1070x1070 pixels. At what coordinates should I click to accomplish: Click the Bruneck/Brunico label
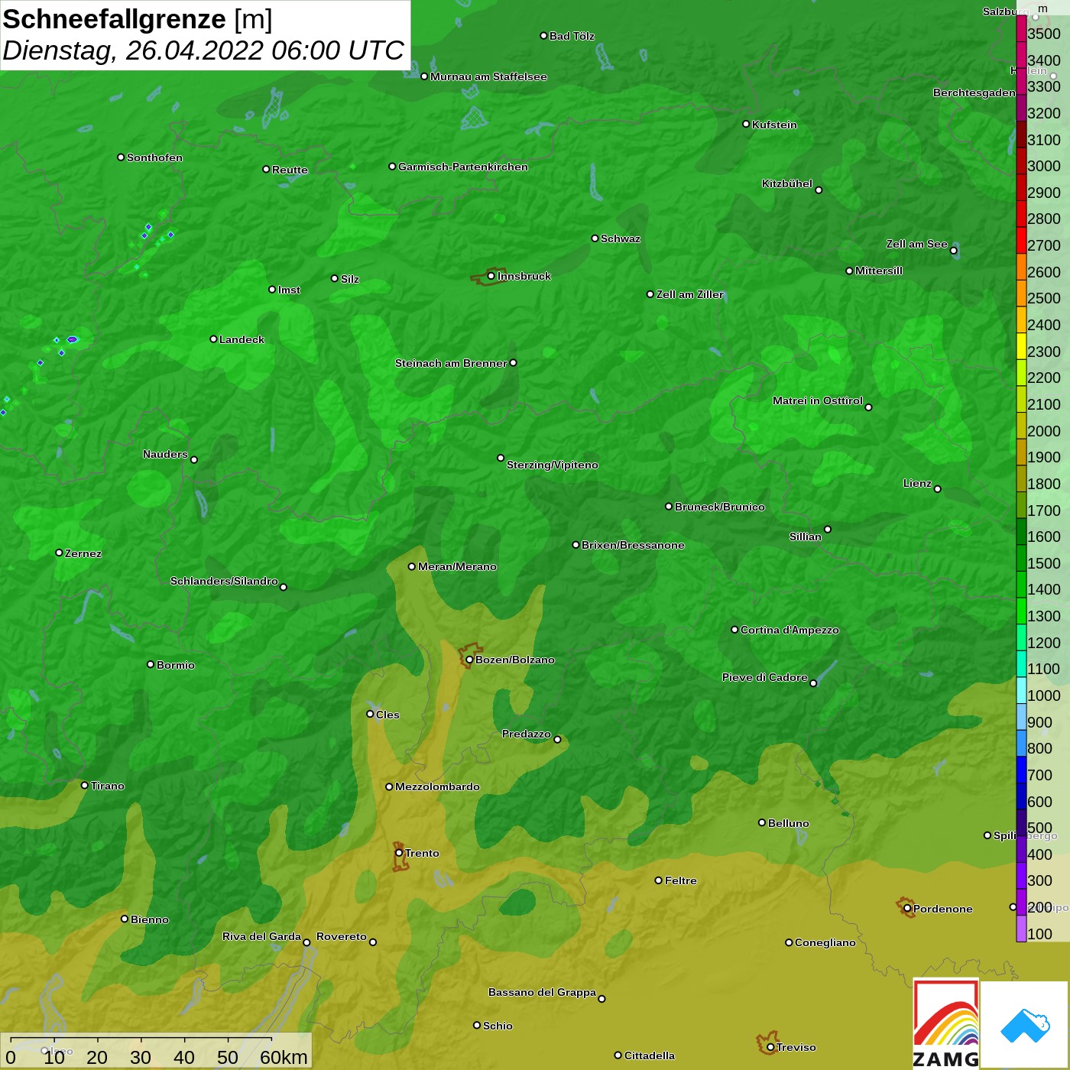click(719, 507)
